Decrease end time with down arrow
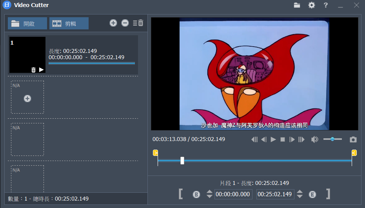 point(300,197)
